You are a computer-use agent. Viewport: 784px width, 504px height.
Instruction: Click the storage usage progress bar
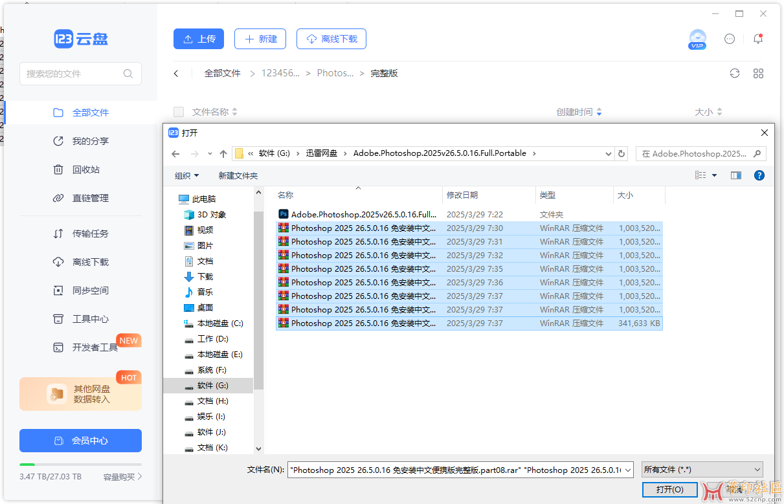(81, 465)
